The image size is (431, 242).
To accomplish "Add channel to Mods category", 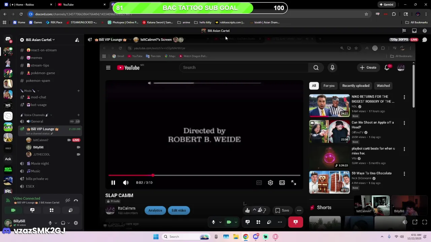I will [x=78, y=91].
